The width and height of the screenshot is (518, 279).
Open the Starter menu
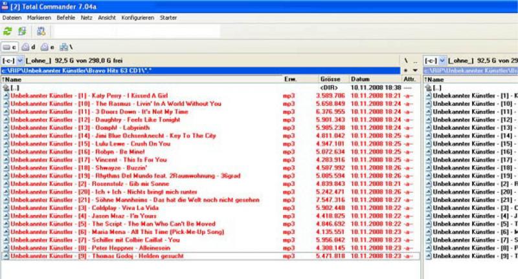(168, 18)
